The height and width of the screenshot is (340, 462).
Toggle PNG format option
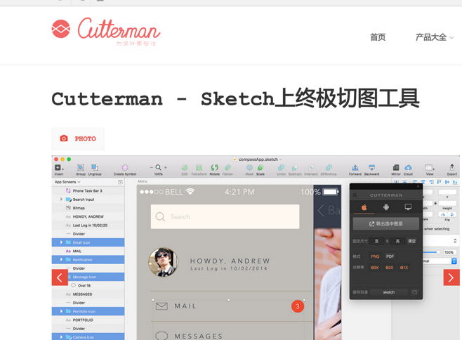coord(375,256)
